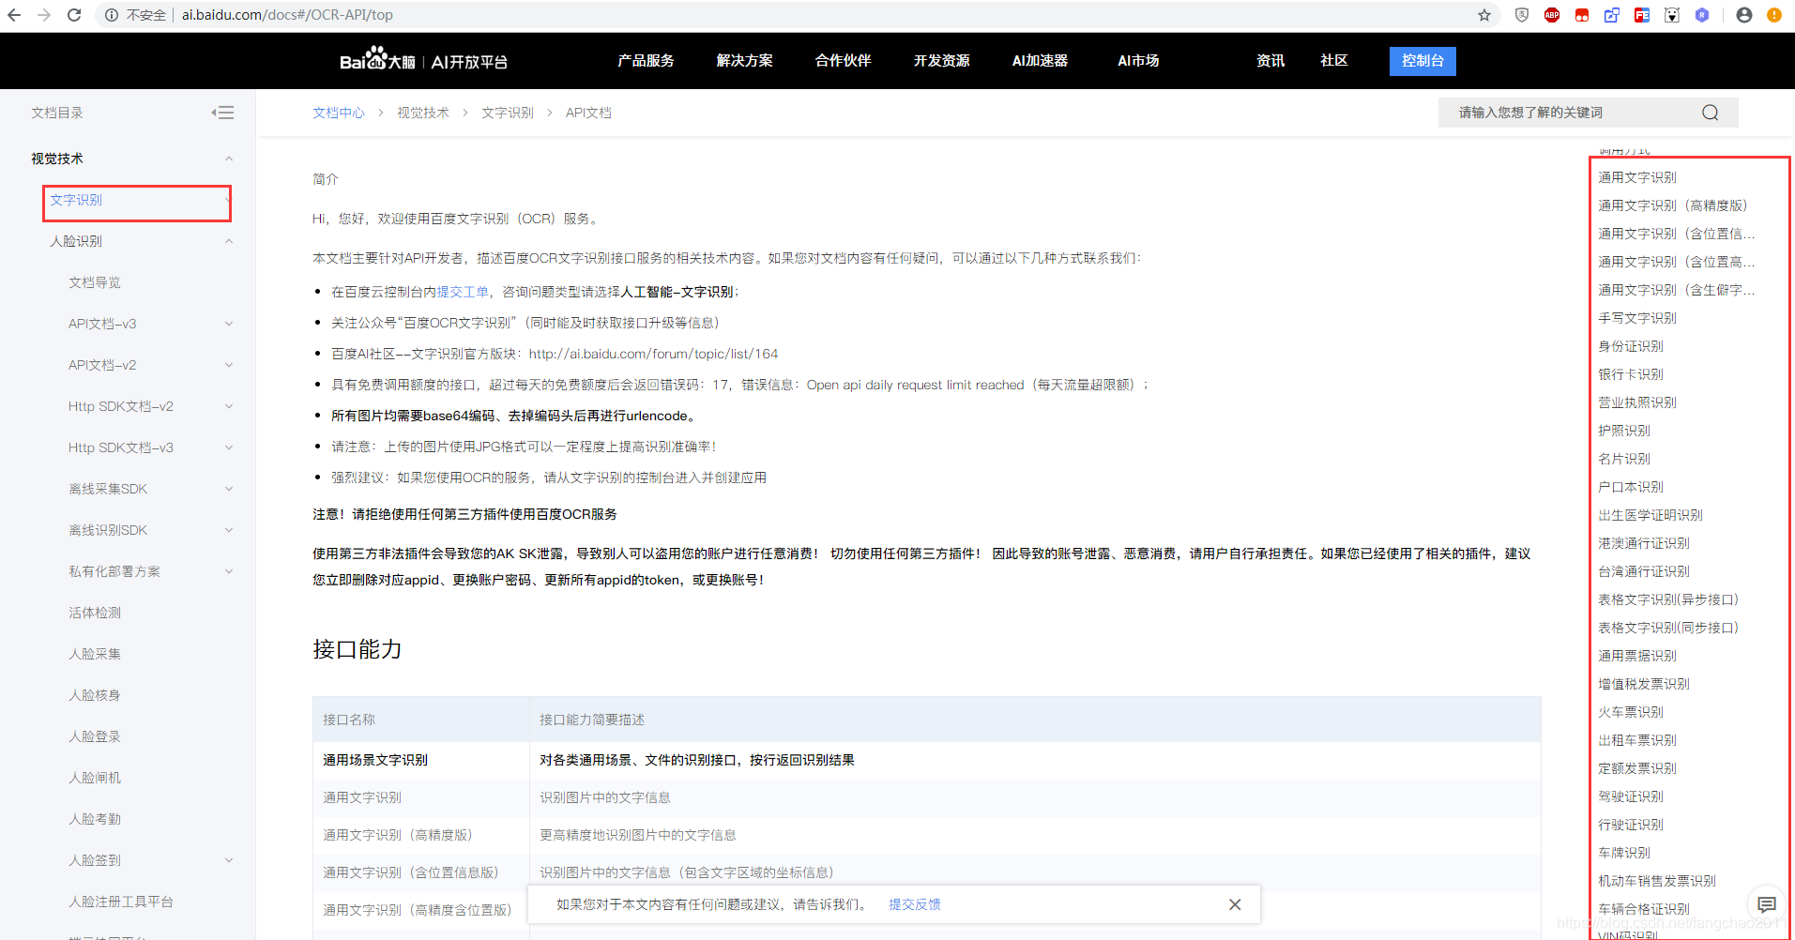Collapse the 文档目录 sidebar with toggle icon
The height and width of the screenshot is (940, 1795).
[x=222, y=113]
